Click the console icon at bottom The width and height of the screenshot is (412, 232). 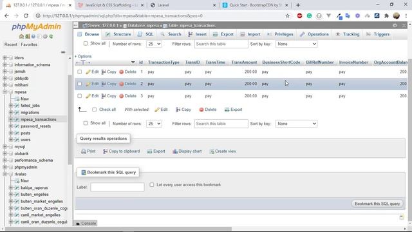[x=78, y=224]
